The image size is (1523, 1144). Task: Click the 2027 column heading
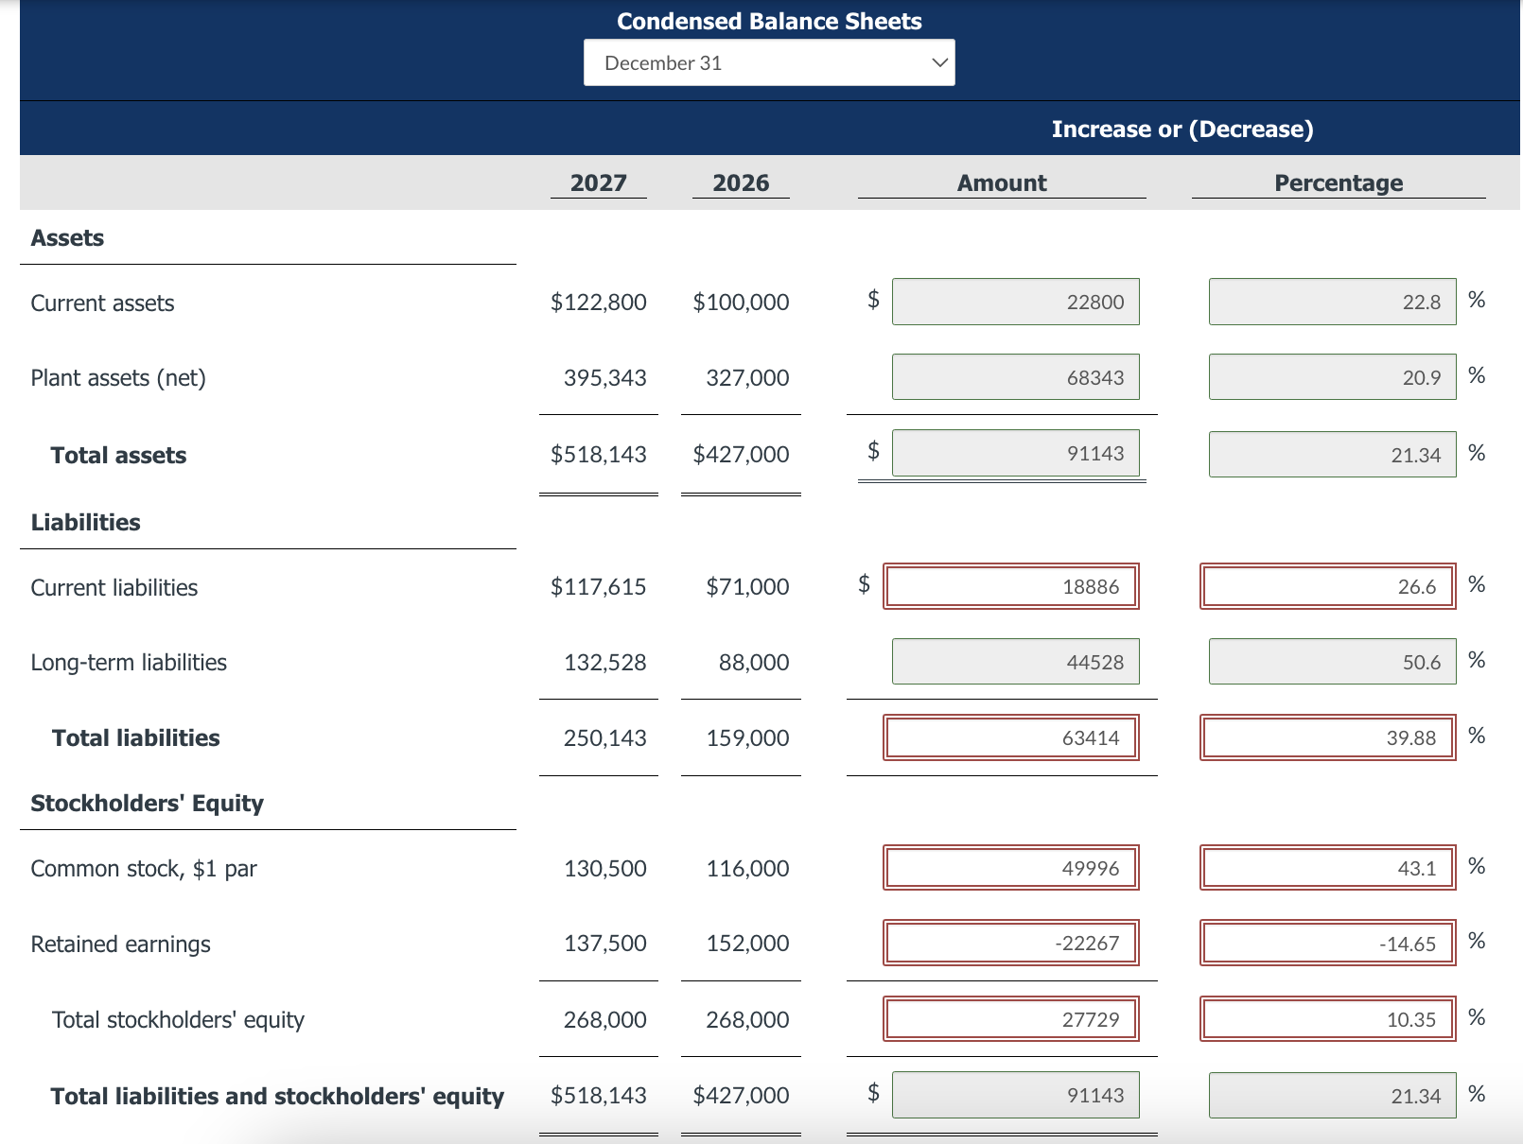click(598, 182)
